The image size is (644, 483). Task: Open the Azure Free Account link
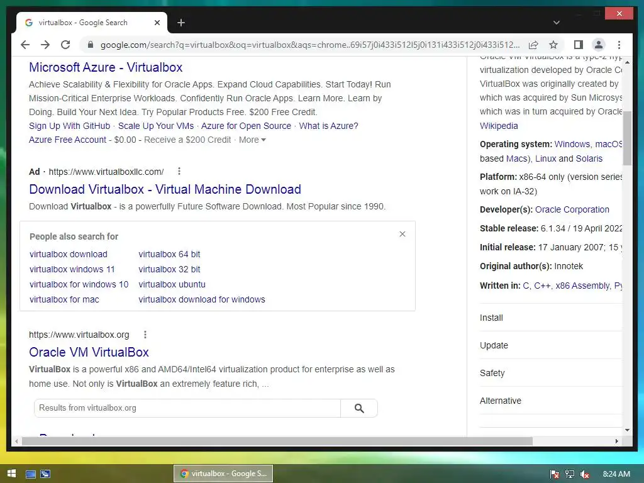(x=67, y=140)
